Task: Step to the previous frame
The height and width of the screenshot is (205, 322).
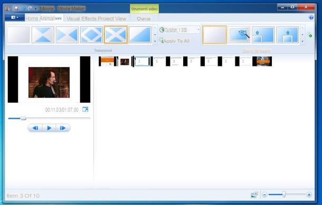Action: [35, 128]
